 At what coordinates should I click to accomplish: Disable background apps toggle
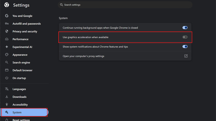pos(185,28)
